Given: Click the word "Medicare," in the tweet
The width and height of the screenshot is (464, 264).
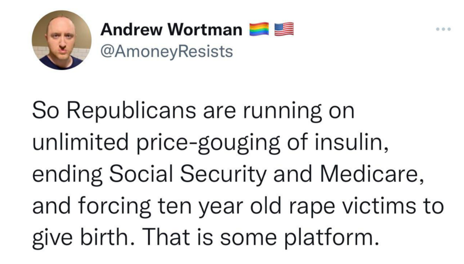Looking at the screenshot, I should 372,174.
